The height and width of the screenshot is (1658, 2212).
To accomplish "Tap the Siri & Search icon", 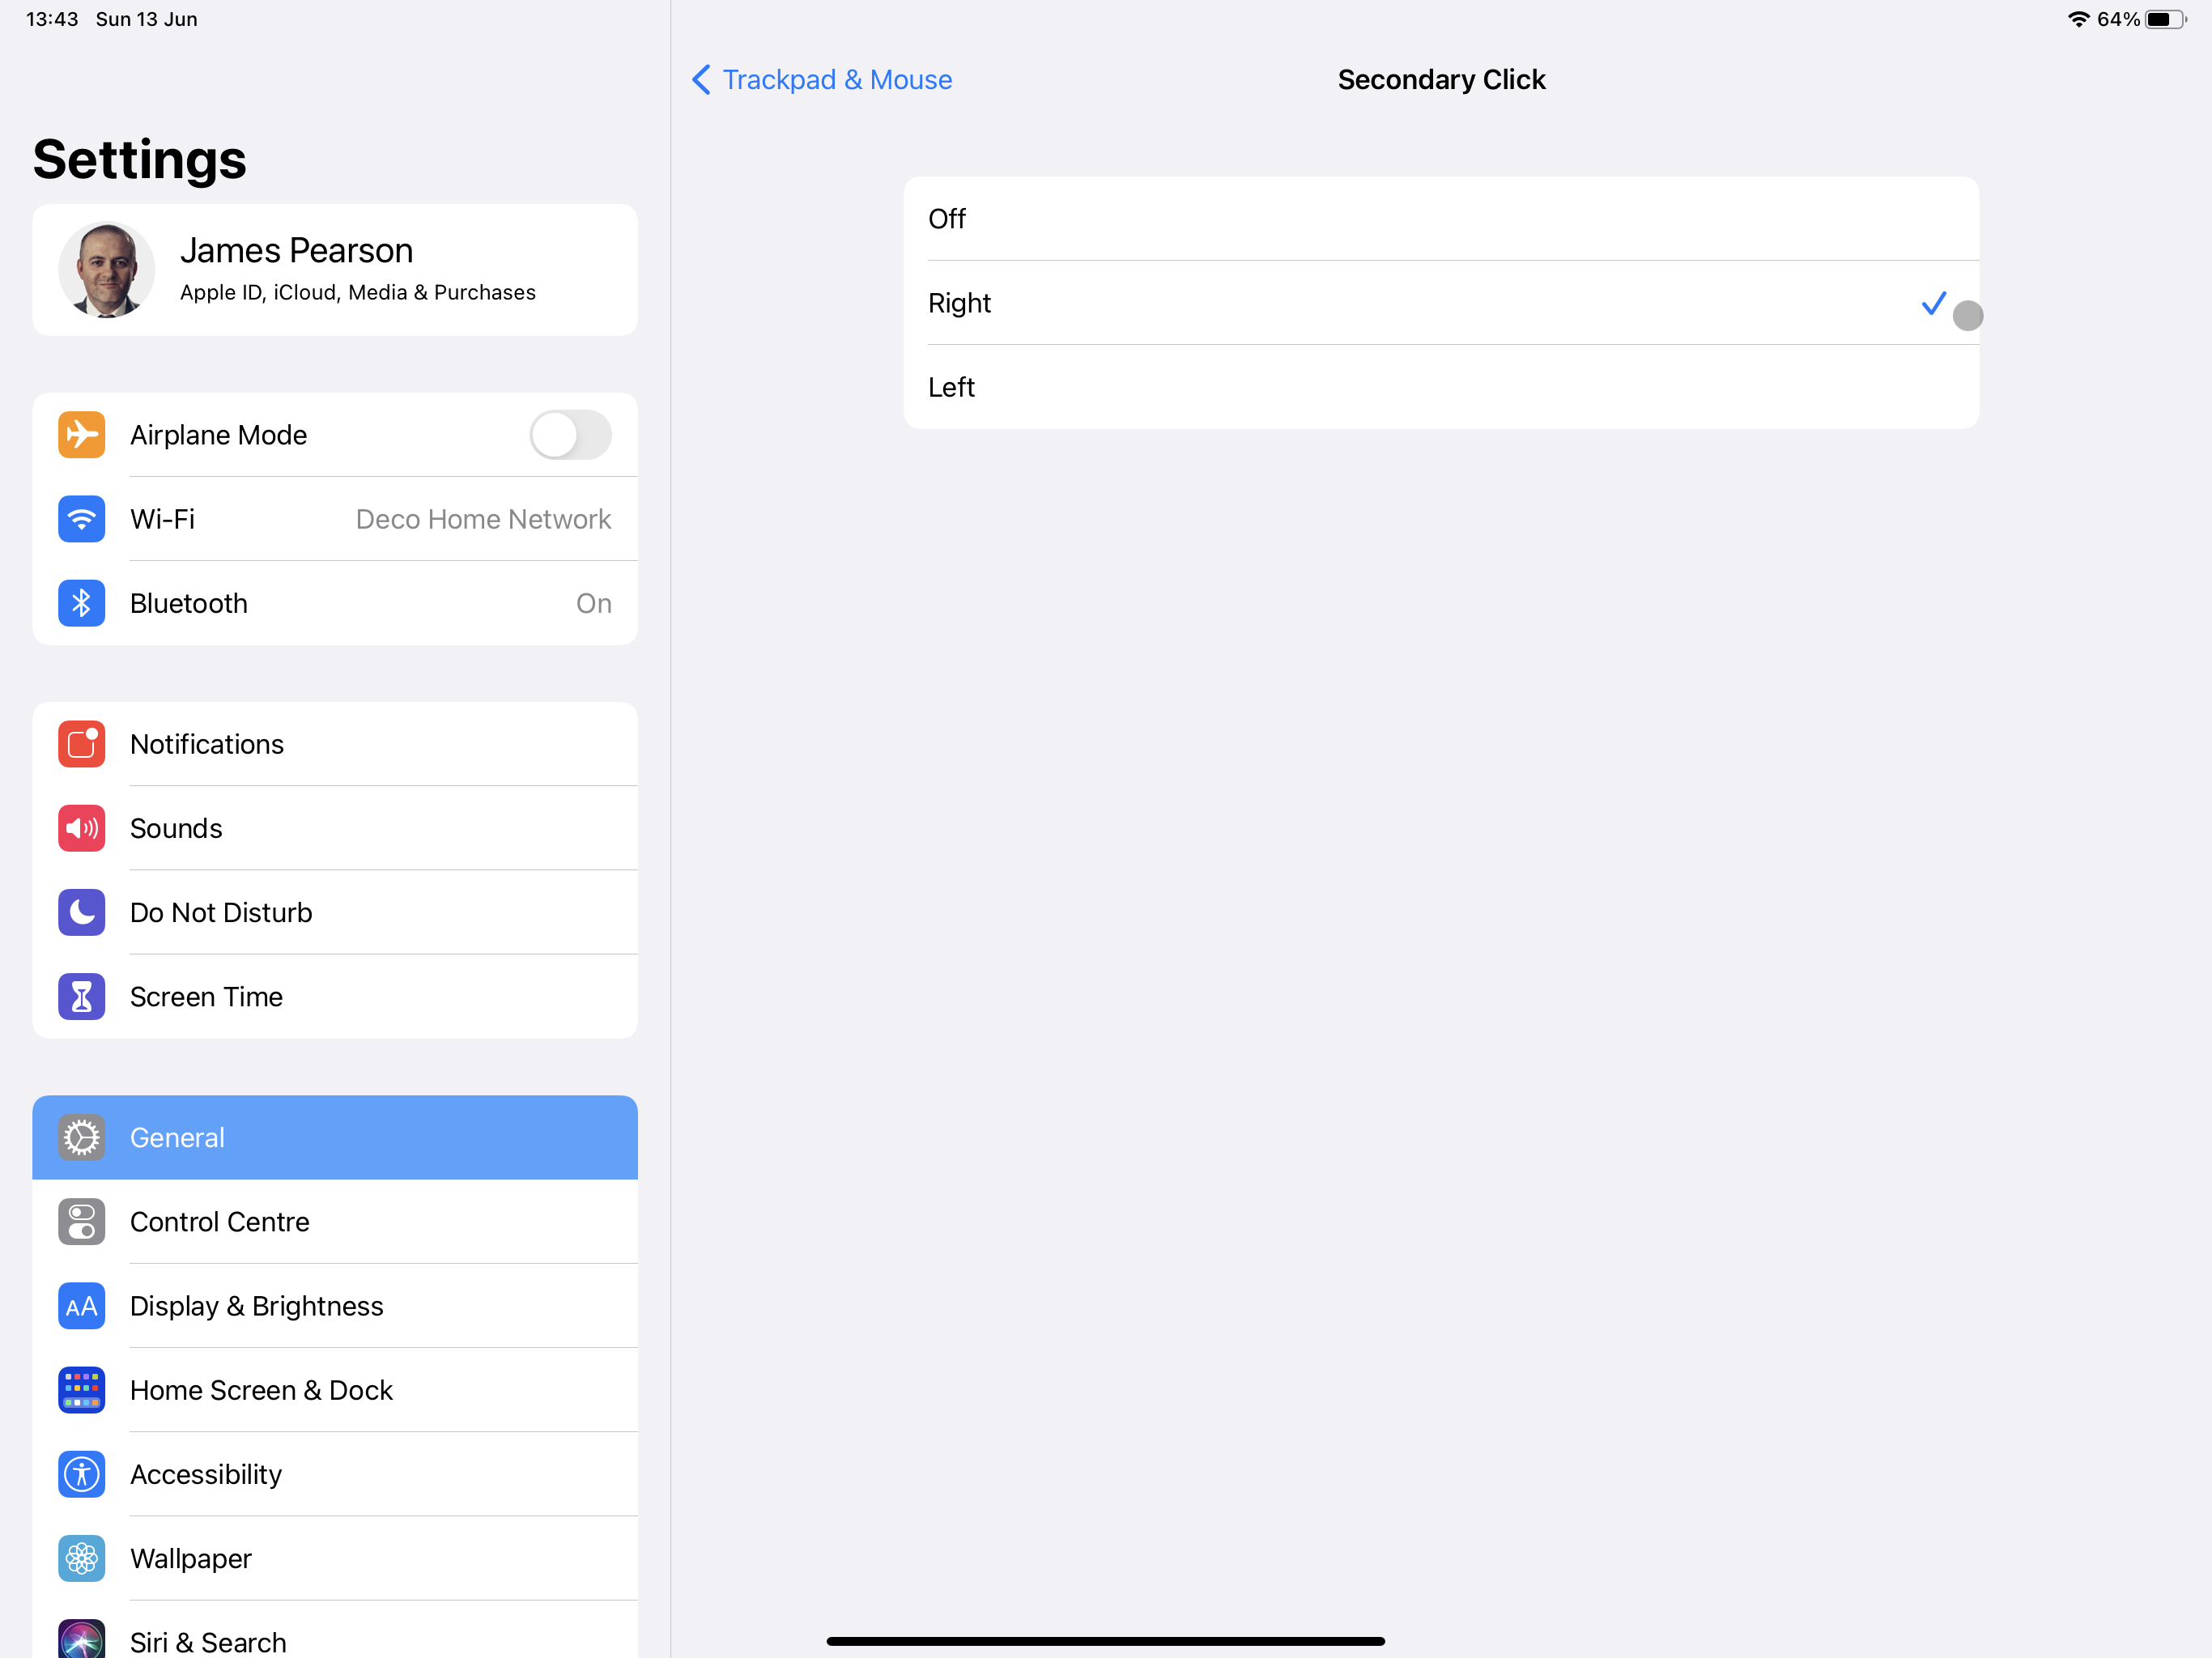I will coord(81,1639).
